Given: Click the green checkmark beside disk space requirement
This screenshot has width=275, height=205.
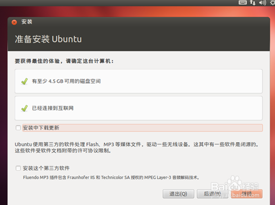Looking at the screenshot, I should 25,81.
